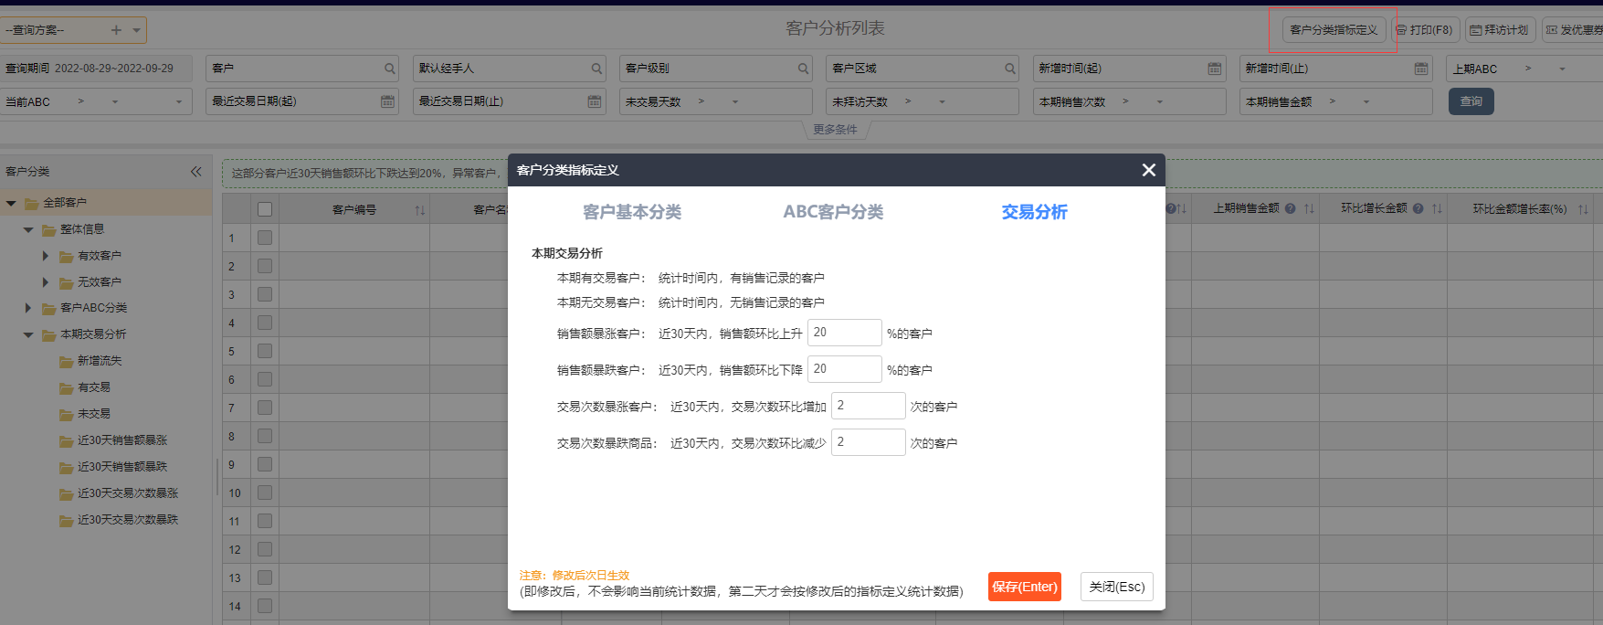The image size is (1603, 625).
Task: Click search icon in 客户 field
Action: point(390,69)
